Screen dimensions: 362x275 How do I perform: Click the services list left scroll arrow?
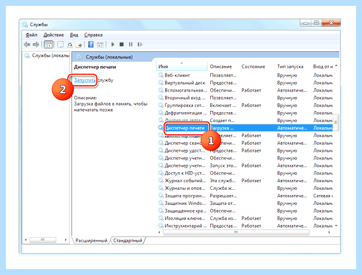point(159,232)
